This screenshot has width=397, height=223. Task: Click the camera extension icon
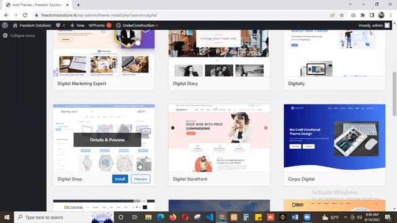pyautogui.click(x=353, y=15)
